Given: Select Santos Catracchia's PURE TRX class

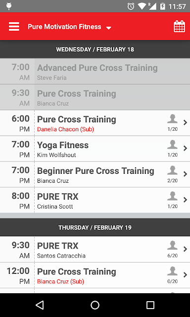Looking at the screenshot, I should (95, 249).
